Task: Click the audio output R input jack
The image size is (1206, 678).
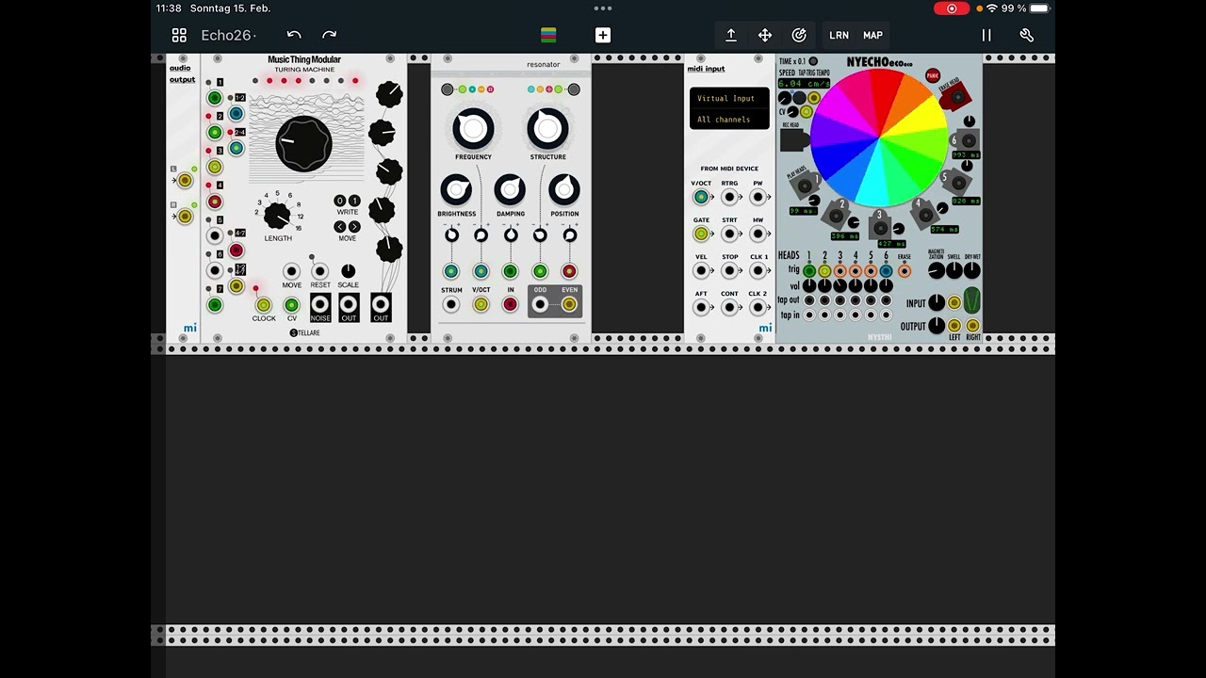Action: click(186, 217)
